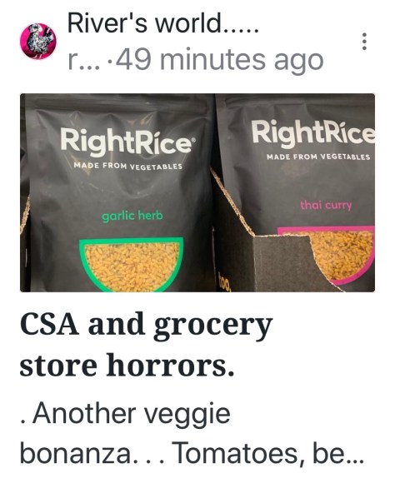Click the 49 minutes ago timestamp
The height and width of the screenshot is (478, 395).
(x=220, y=60)
